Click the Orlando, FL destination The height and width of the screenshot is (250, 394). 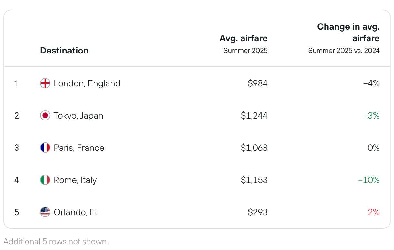77,212
